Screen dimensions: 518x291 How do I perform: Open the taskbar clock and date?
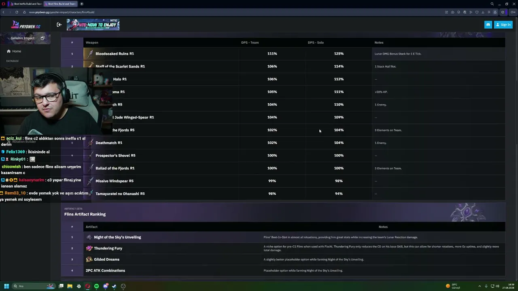508,286
